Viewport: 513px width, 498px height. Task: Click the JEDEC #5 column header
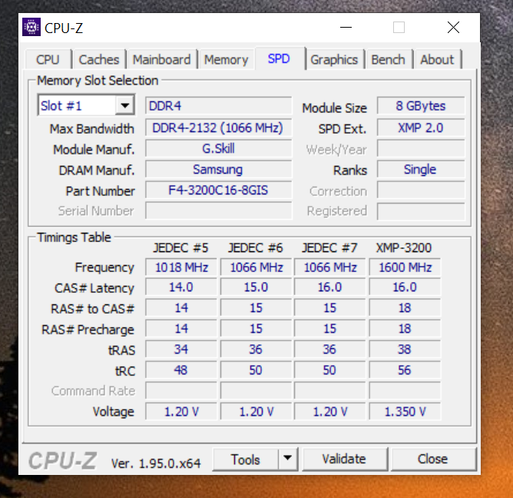coord(180,248)
